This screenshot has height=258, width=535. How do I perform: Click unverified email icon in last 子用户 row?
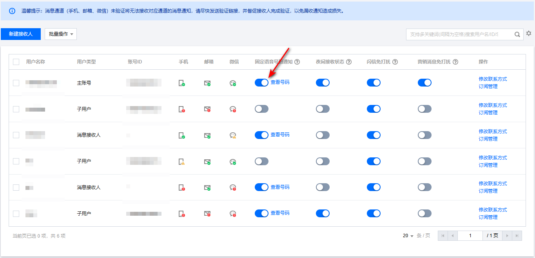(x=207, y=214)
